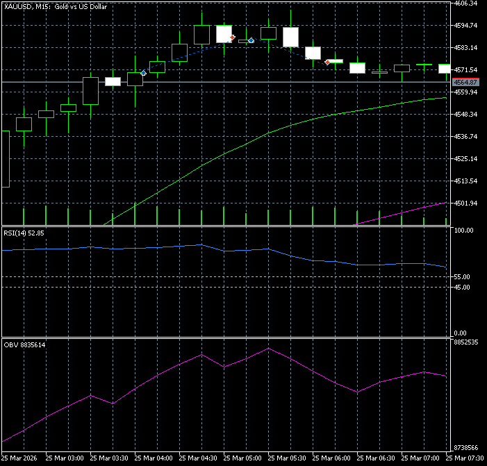Click the RSI scale value 100.00
487x466 pixels.
463,231
